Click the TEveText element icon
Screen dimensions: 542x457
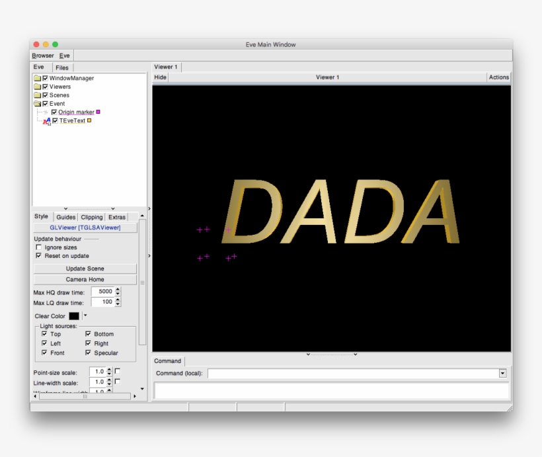(x=46, y=121)
